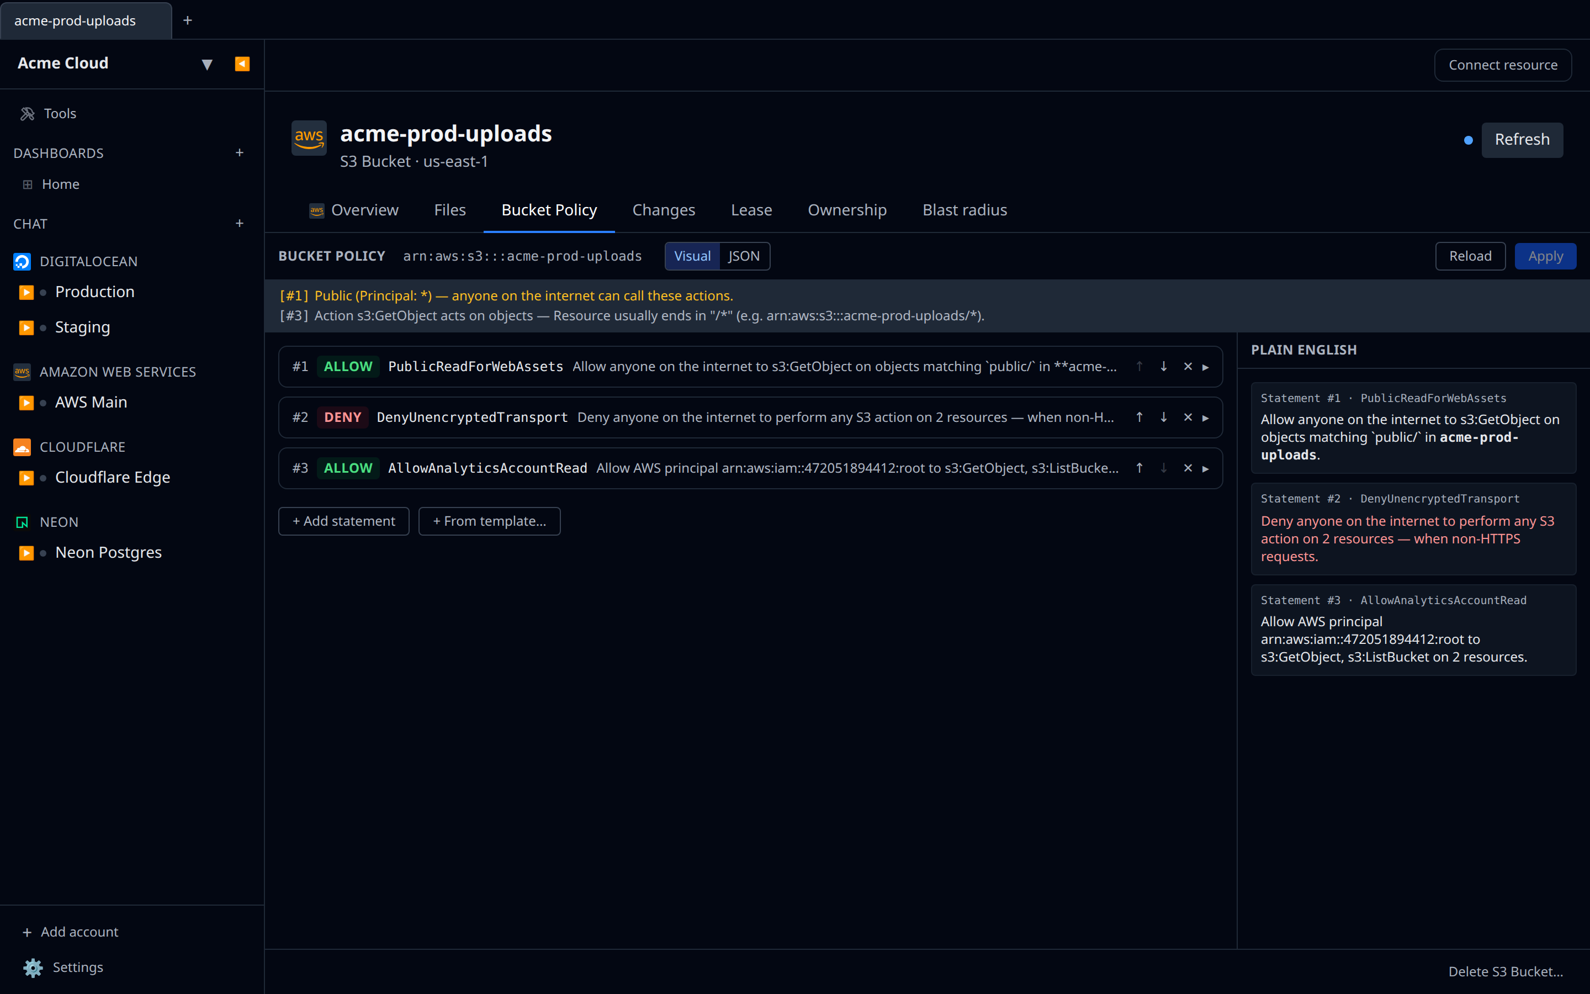Click the small AWS icon on Overview tab
Viewport: 1590px width, 994px height.
(x=317, y=210)
